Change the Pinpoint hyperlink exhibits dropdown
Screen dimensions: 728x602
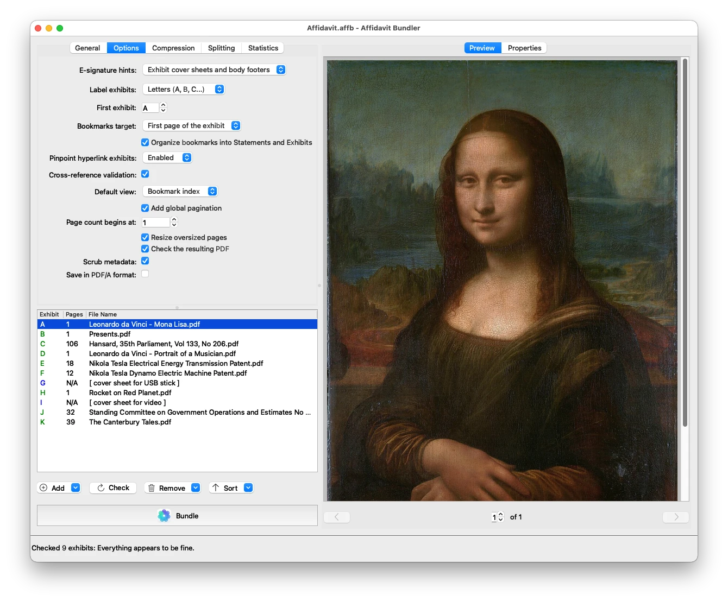point(167,158)
